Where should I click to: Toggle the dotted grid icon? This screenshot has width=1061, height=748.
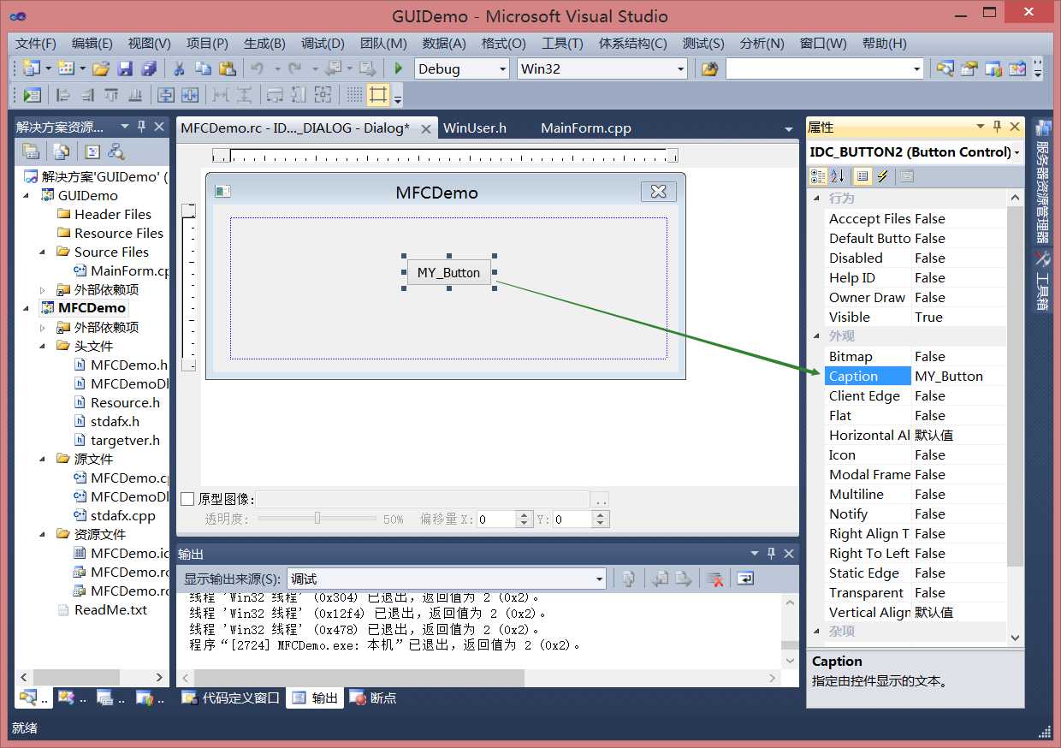pos(354,95)
